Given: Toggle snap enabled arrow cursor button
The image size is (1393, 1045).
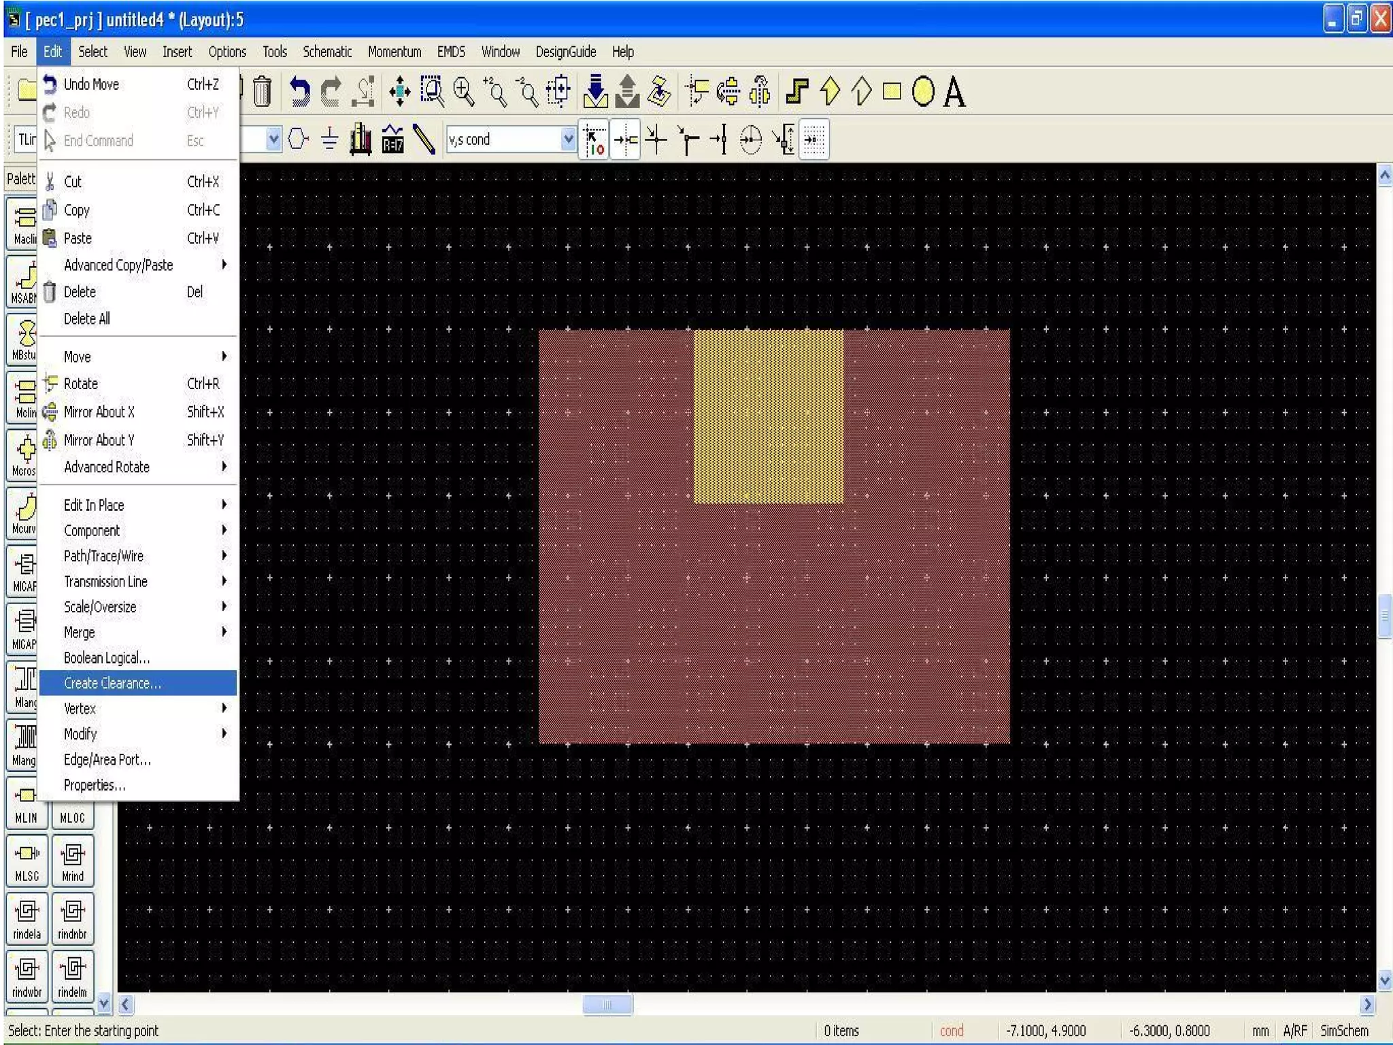Looking at the screenshot, I should point(594,139).
